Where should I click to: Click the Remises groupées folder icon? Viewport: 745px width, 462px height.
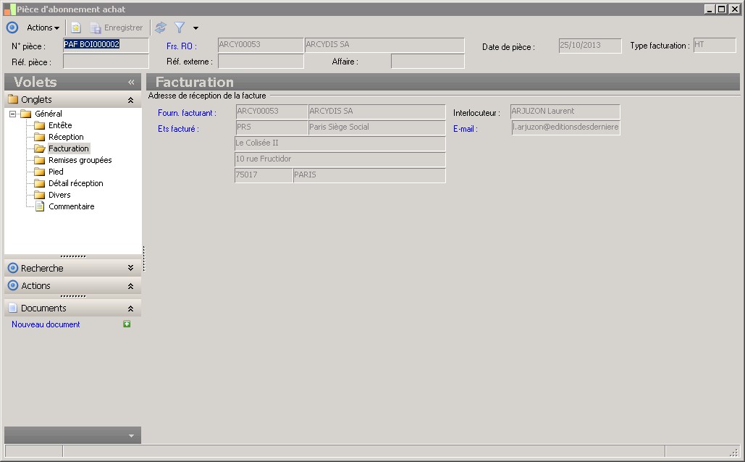coord(40,160)
